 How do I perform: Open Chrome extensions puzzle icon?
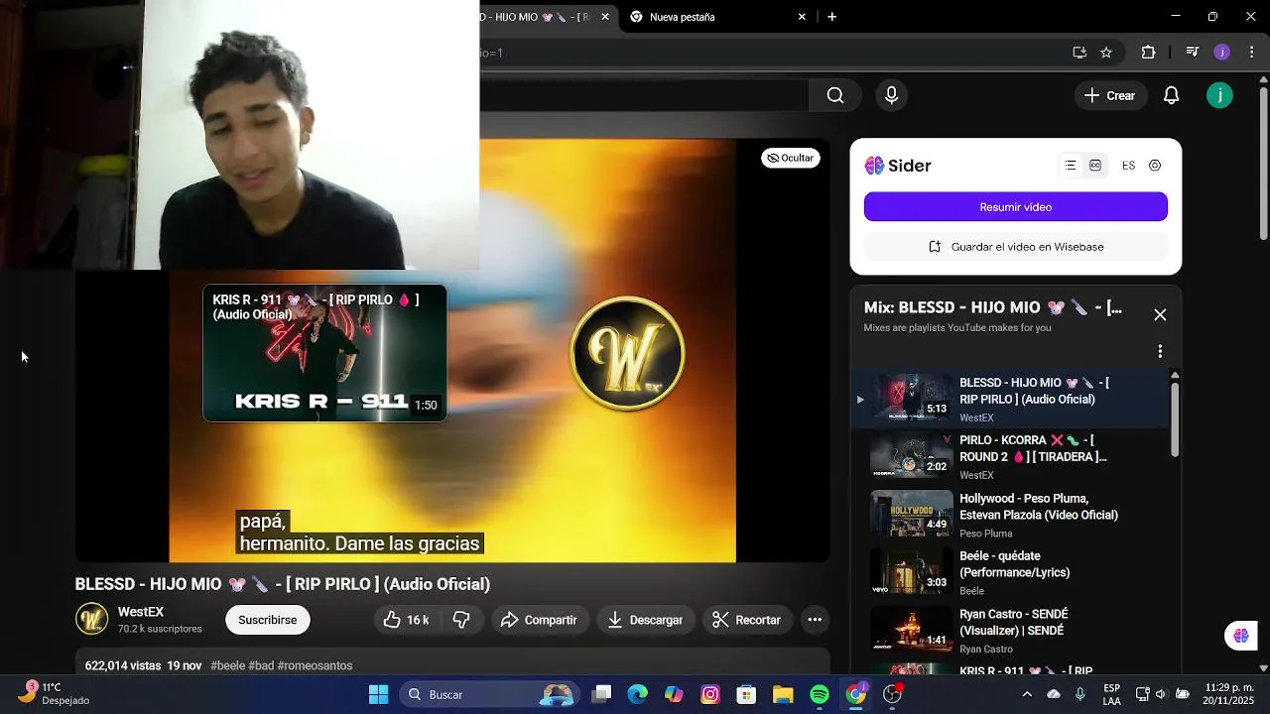[1148, 53]
